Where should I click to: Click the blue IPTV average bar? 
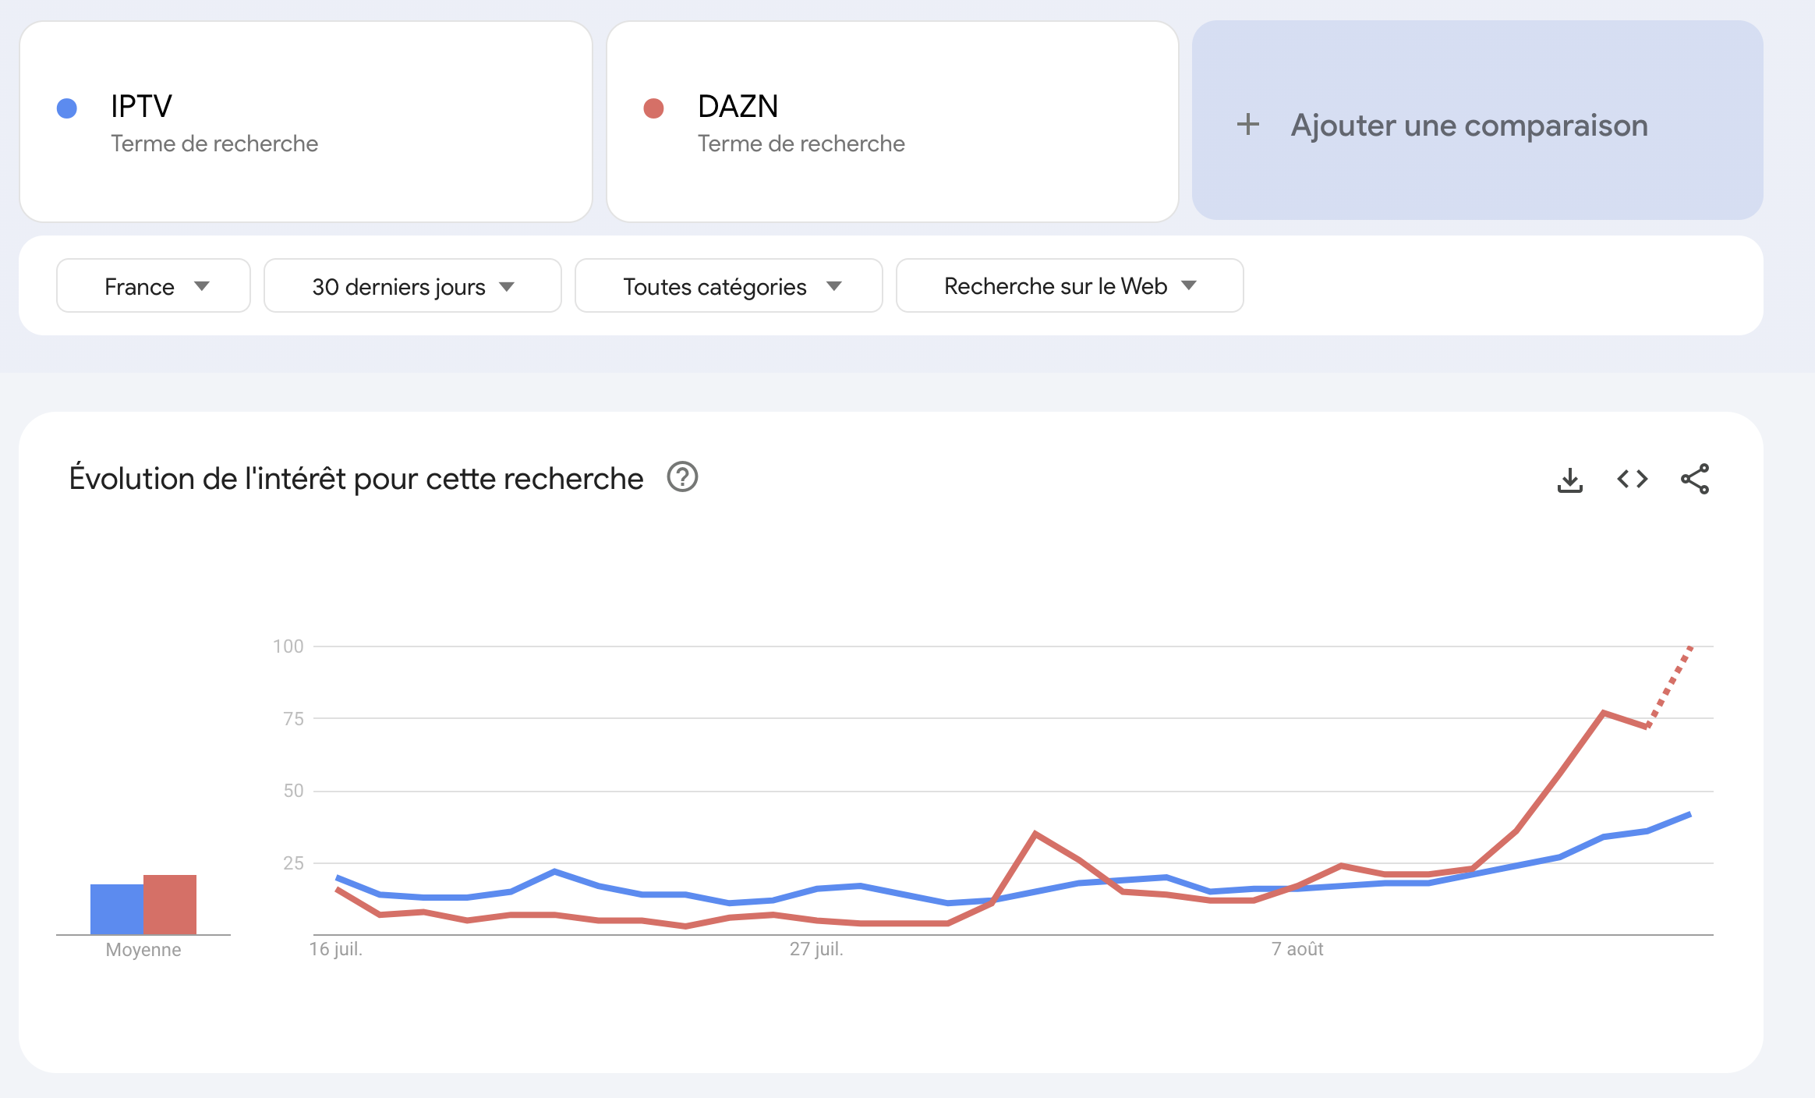point(117,909)
